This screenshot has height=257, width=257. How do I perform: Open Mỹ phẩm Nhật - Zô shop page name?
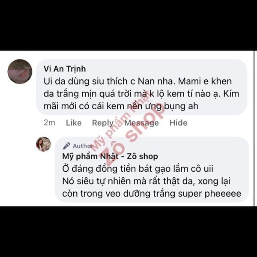(110, 156)
